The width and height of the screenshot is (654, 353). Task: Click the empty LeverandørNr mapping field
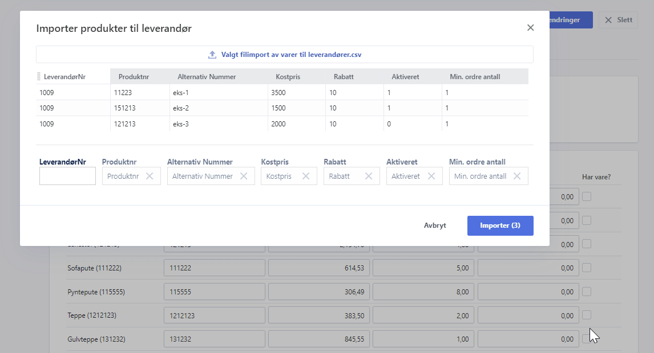(67, 176)
